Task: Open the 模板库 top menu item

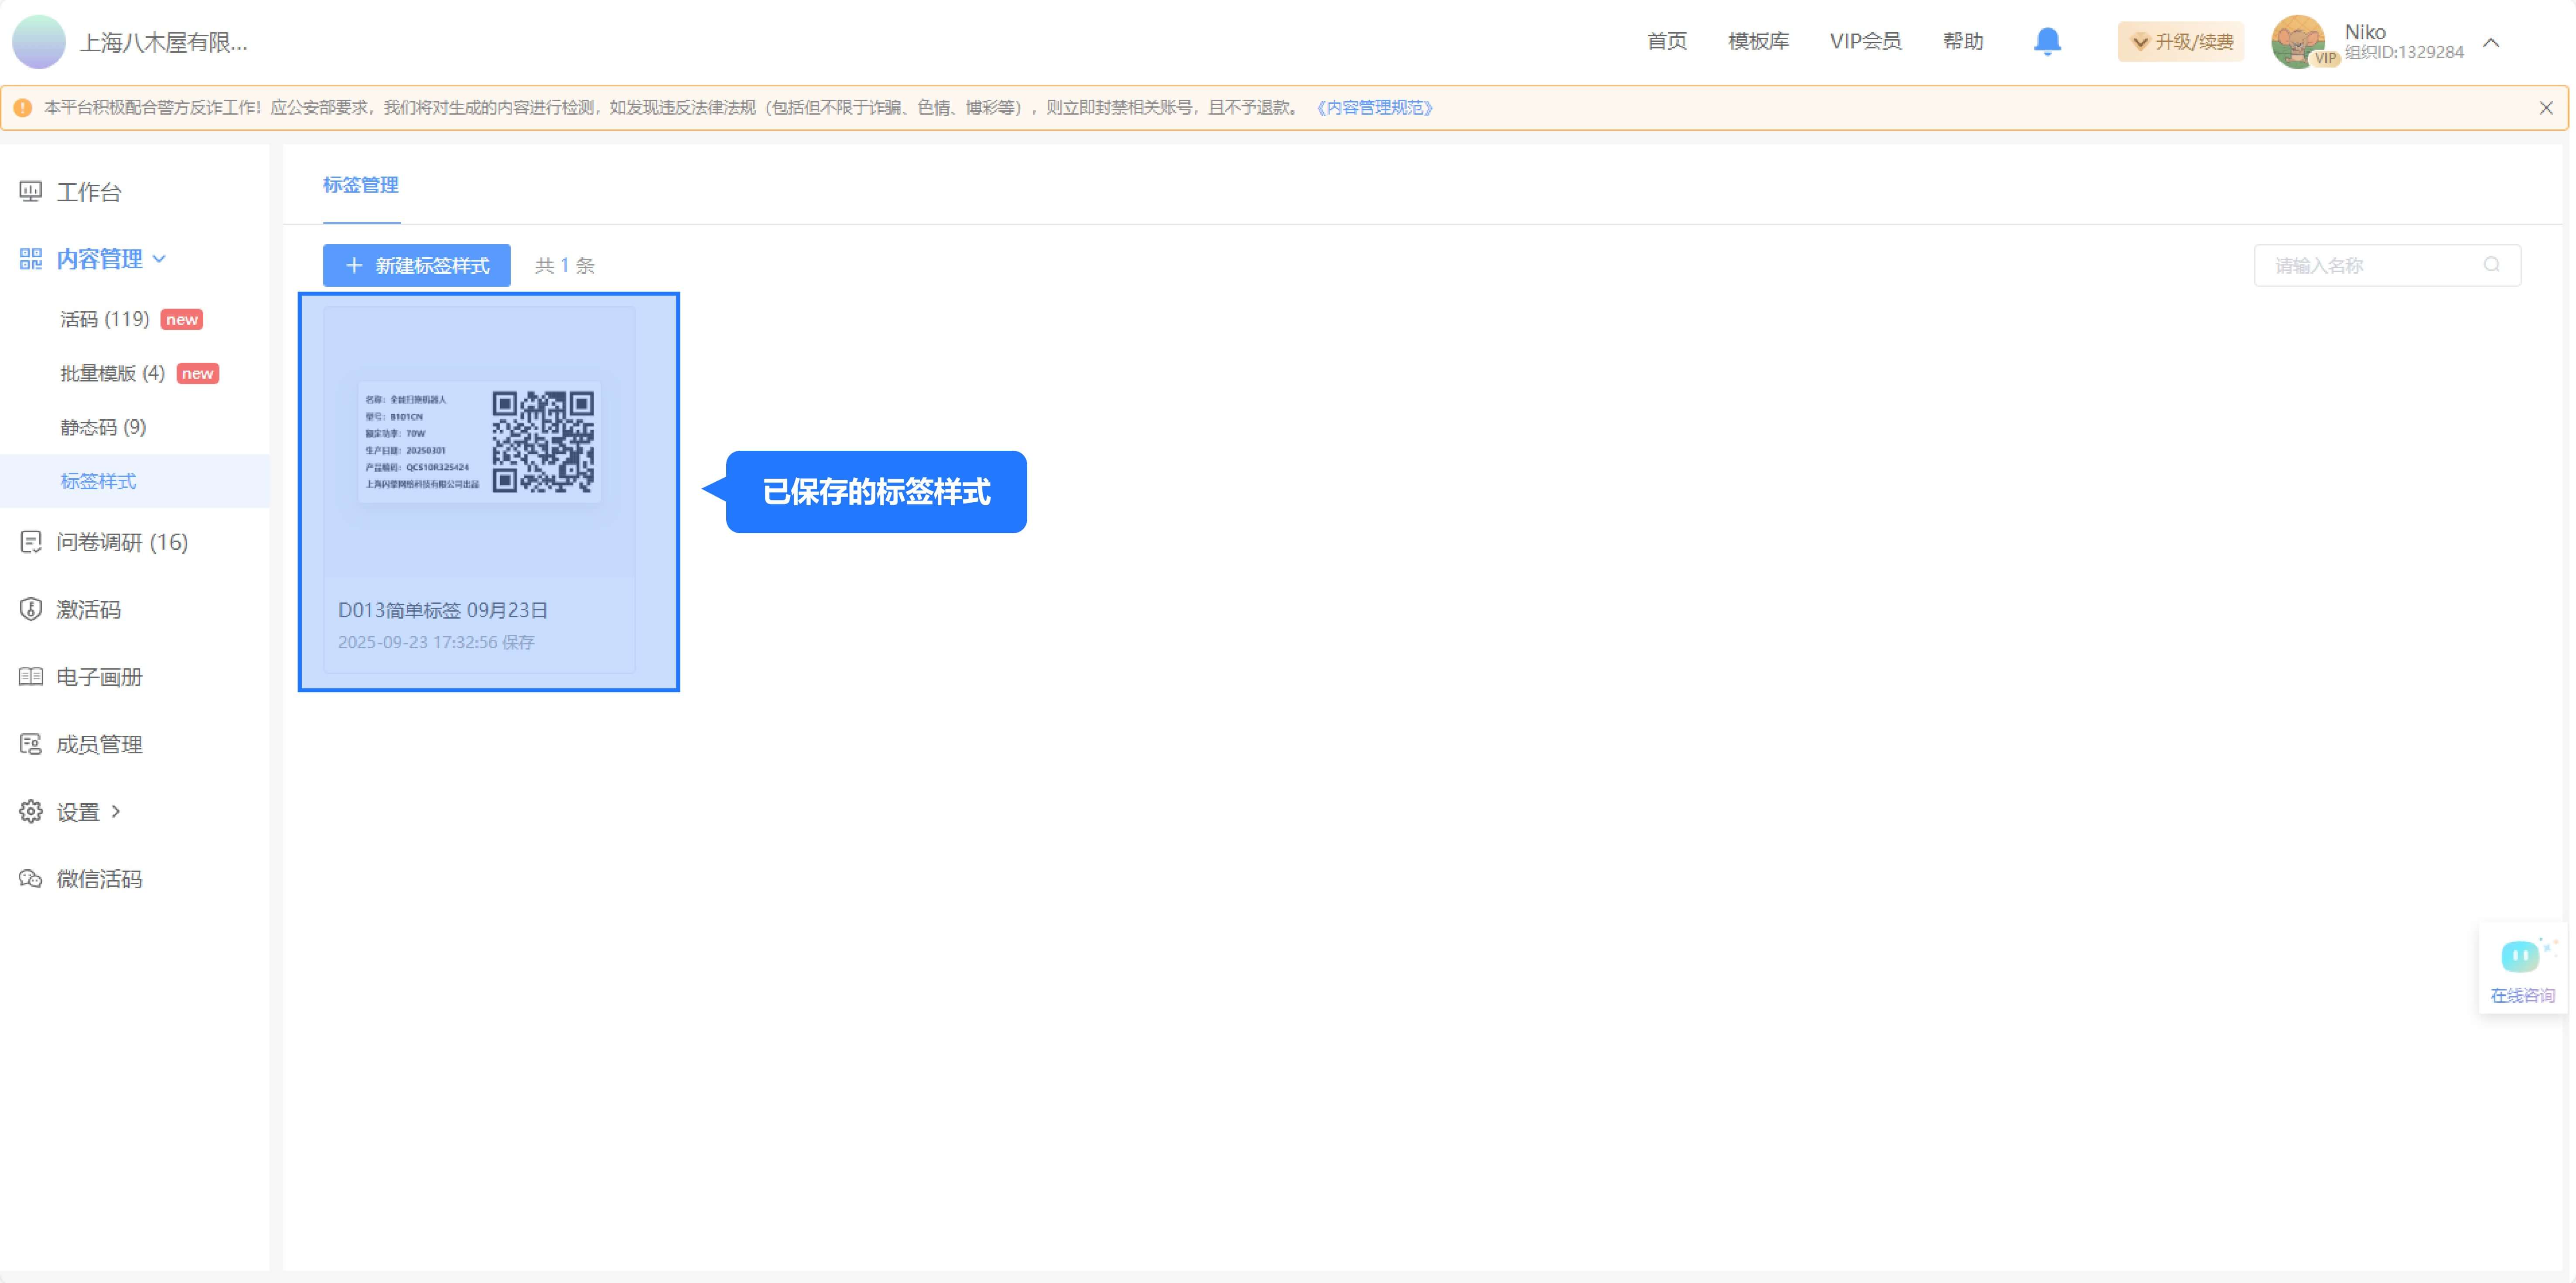Action: [x=1758, y=41]
